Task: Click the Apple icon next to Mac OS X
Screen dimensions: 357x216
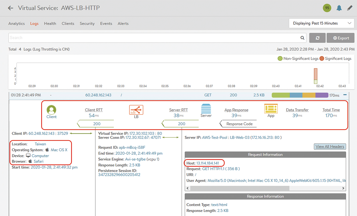Action: click(x=47, y=150)
